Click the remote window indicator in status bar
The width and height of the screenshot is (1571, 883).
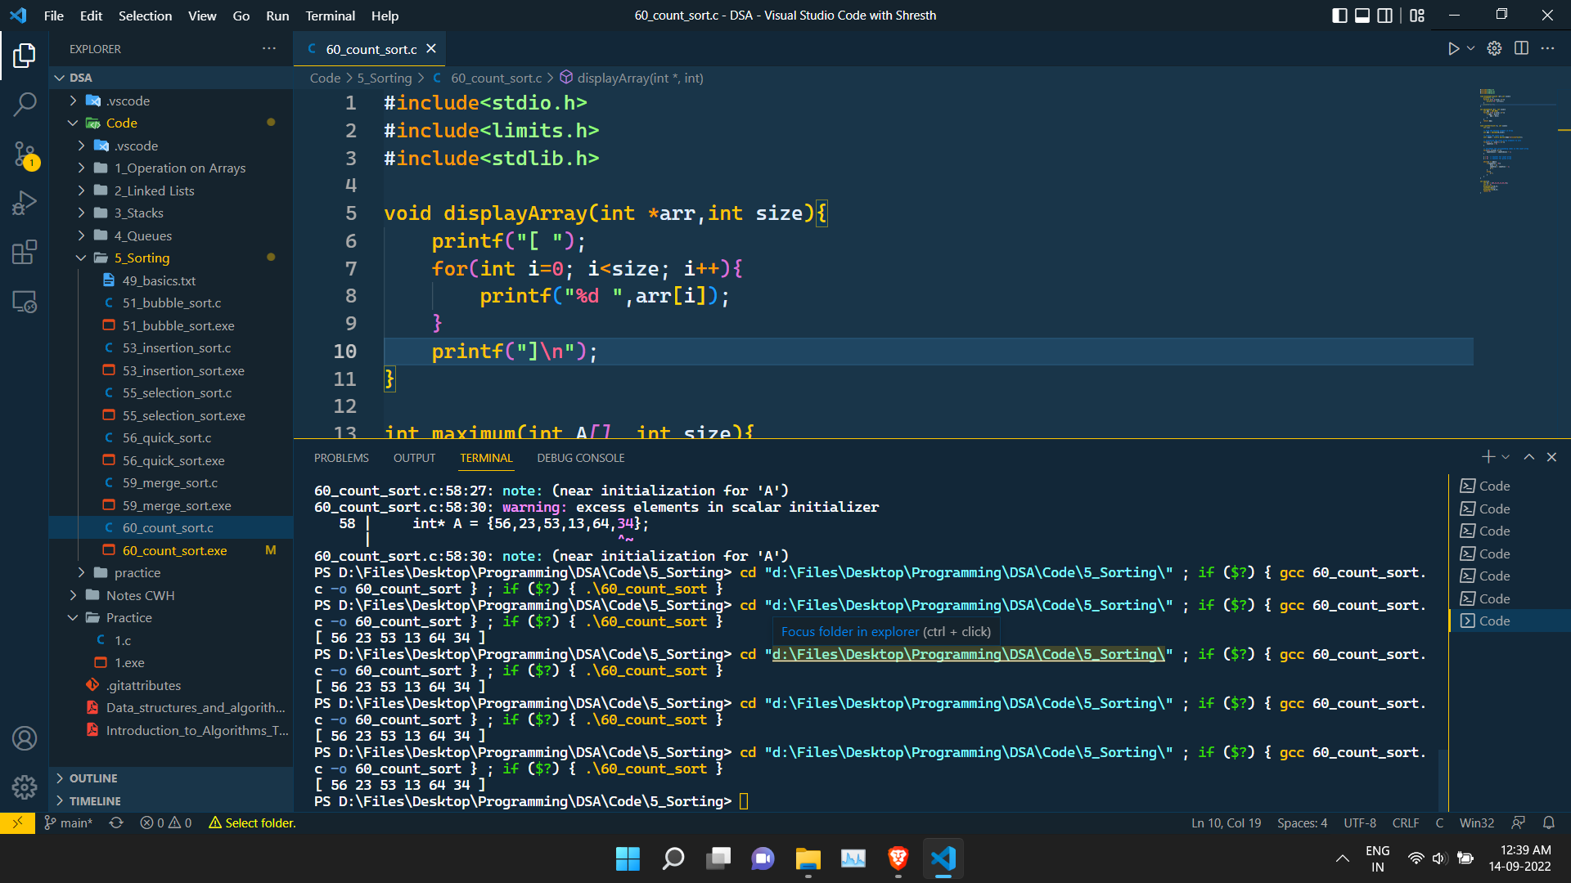[x=17, y=822]
